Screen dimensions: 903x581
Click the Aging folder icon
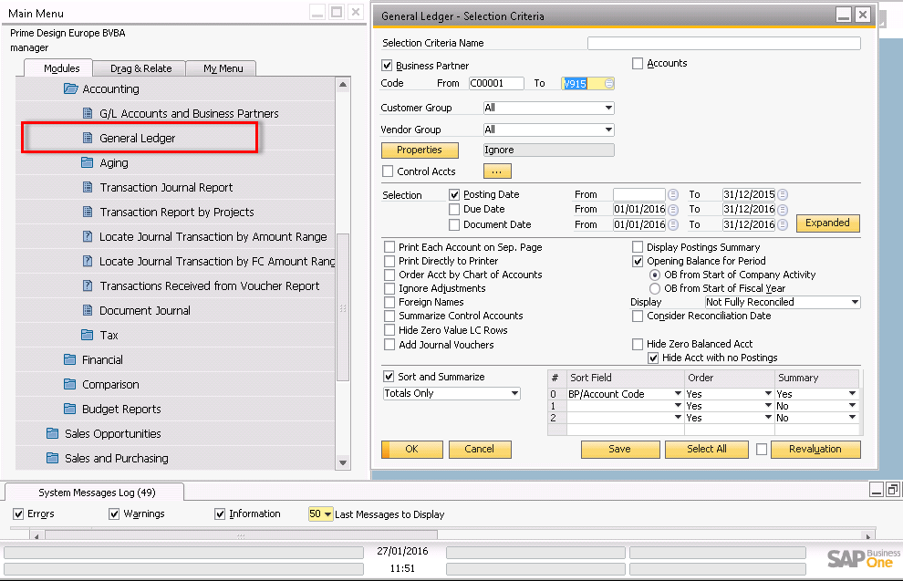87,162
